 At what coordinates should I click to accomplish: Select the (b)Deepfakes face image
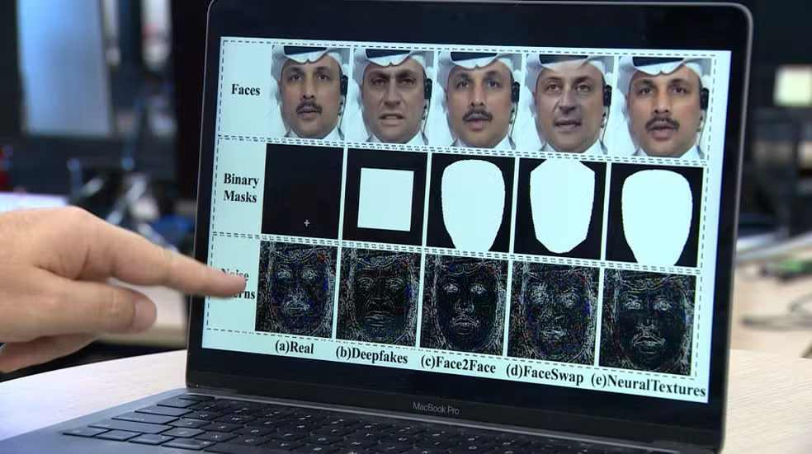pyautogui.click(x=393, y=96)
